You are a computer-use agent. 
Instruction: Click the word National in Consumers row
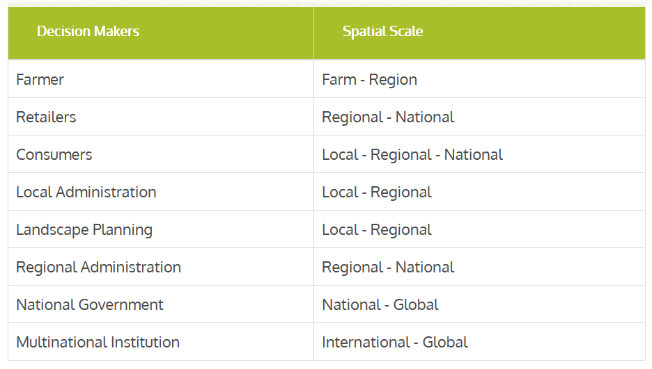tap(474, 155)
